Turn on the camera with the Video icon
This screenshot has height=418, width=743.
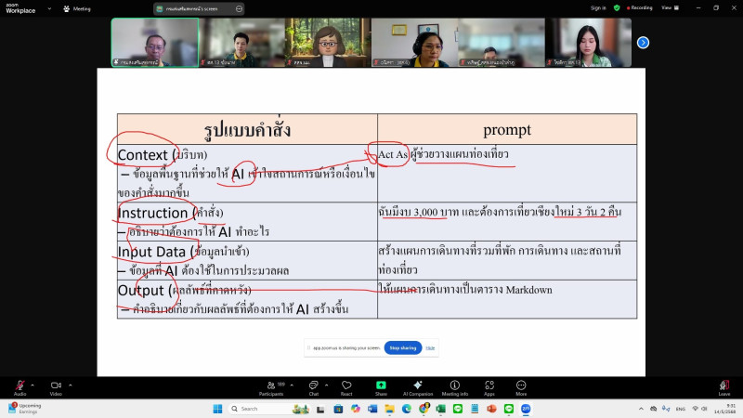click(56, 385)
